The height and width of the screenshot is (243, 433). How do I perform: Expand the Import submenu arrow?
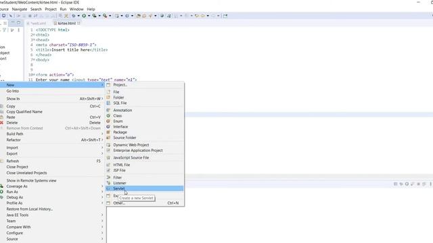(x=102, y=147)
